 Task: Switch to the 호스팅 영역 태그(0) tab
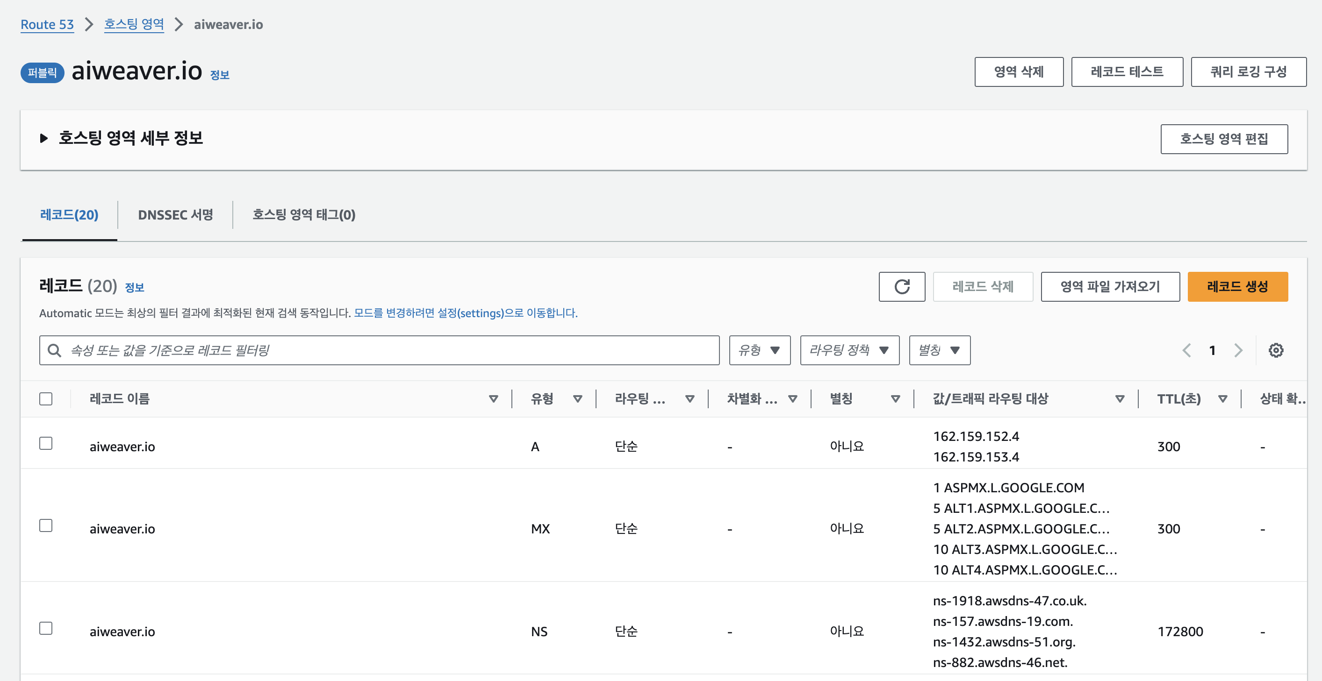point(304,215)
